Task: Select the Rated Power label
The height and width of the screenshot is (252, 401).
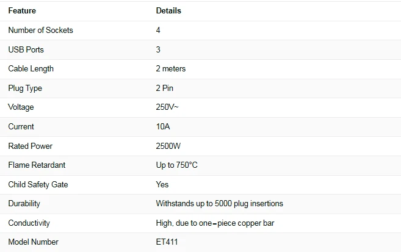Action: click(30, 146)
